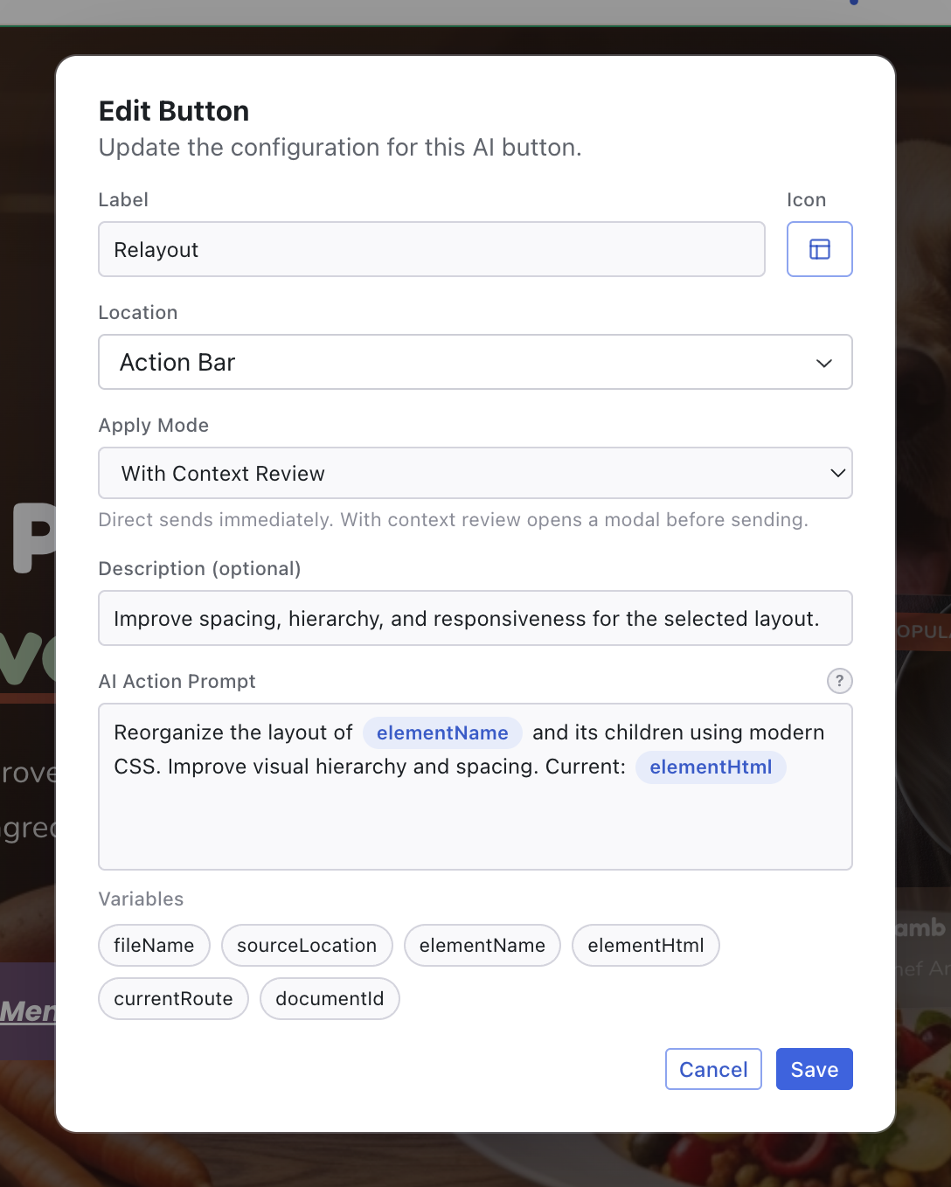Select the elementName chip under Variables

[482, 945]
